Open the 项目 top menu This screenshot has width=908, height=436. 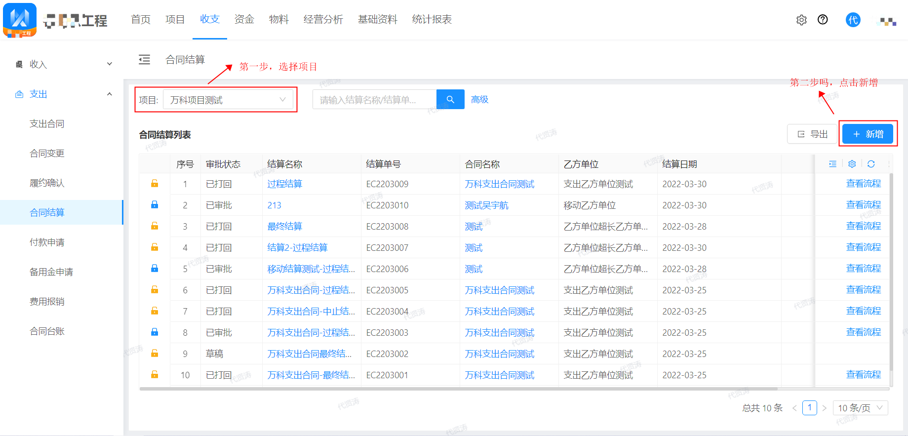175,19
